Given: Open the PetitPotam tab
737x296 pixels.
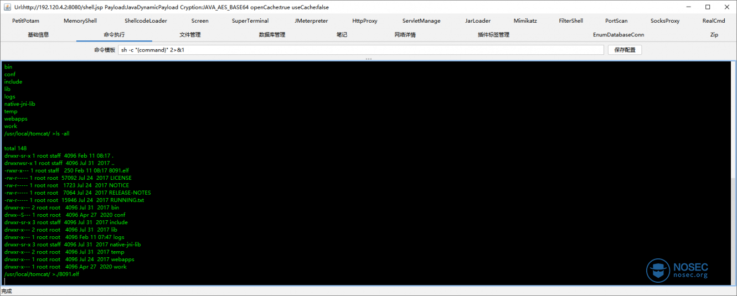Looking at the screenshot, I should 25,21.
